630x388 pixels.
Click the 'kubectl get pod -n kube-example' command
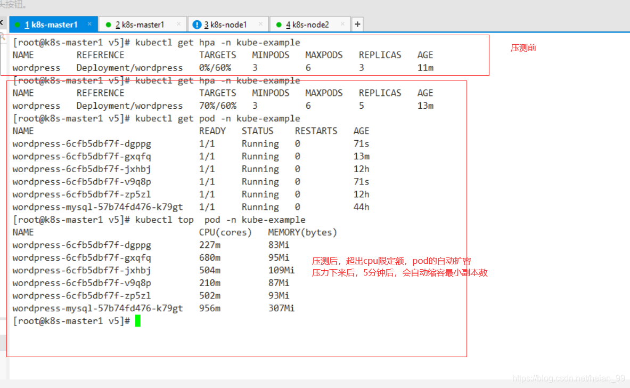pos(217,118)
